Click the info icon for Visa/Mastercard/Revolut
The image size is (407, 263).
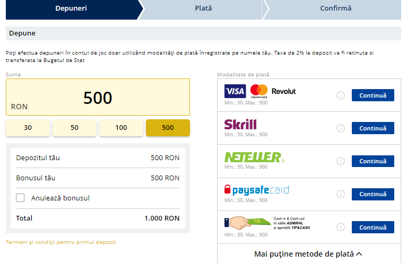click(x=341, y=95)
